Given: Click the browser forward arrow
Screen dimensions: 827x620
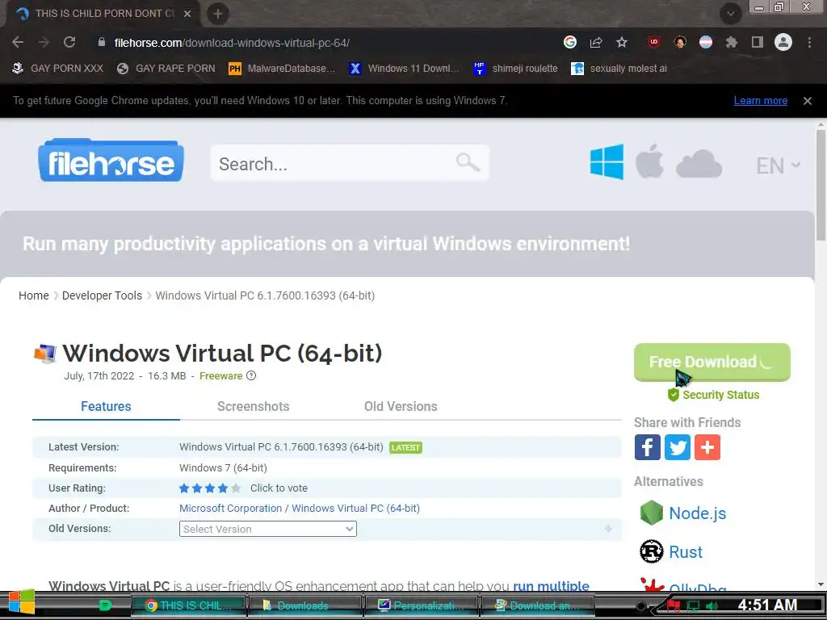Looking at the screenshot, I should [44, 42].
